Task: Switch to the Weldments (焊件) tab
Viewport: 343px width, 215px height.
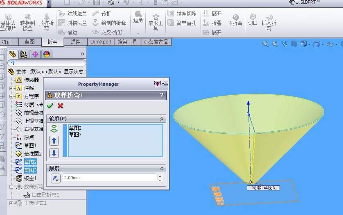Action: pyautogui.click(x=75, y=42)
